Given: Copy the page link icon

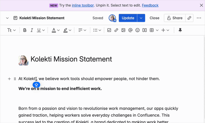Looking at the screenshot, I should tap(189, 18).
